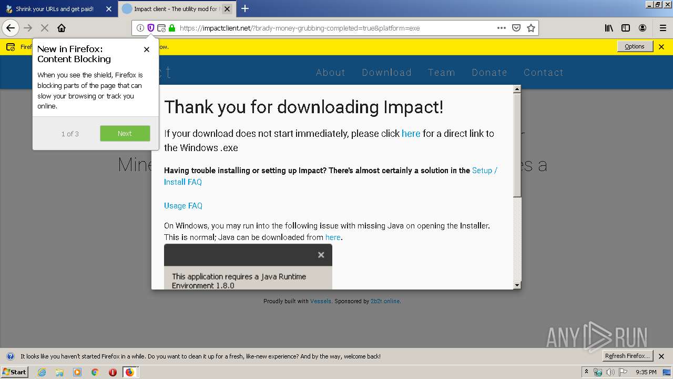Open the volume speaker tray icon
The height and width of the screenshot is (379, 673).
(x=610, y=372)
